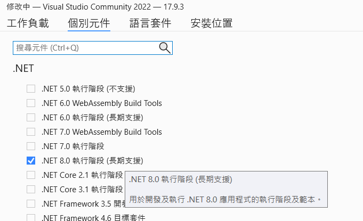Switch to the 工作負載 tab
The width and height of the screenshot is (363, 221).
click(x=28, y=23)
